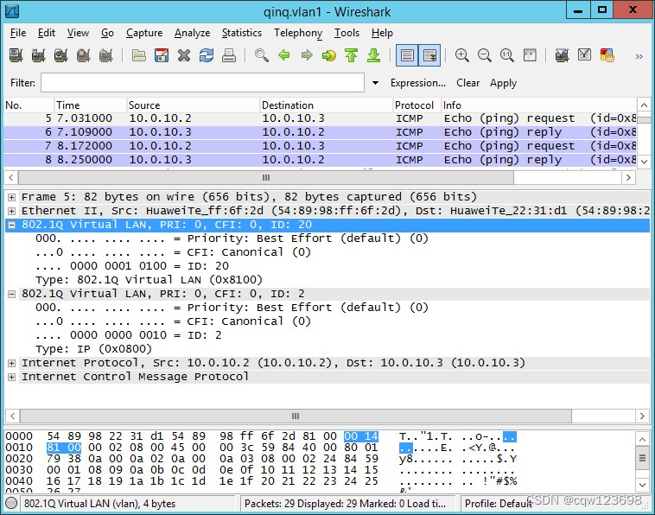Expand Internet Control Message Protocol node

click(12, 377)
